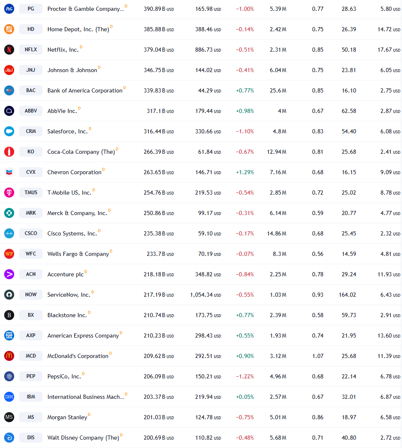Open Merck & Company, Inc. link
The width and height of the screenshot is (402, 448).
click(77, 213)
